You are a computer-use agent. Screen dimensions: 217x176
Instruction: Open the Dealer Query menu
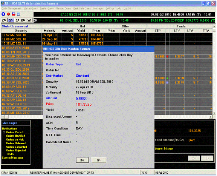click(47, 9)
